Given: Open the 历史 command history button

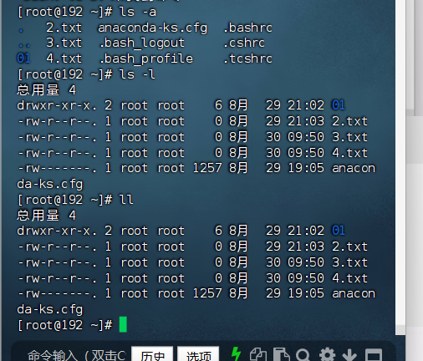Looking at the screenshot, I should (152, 354).
